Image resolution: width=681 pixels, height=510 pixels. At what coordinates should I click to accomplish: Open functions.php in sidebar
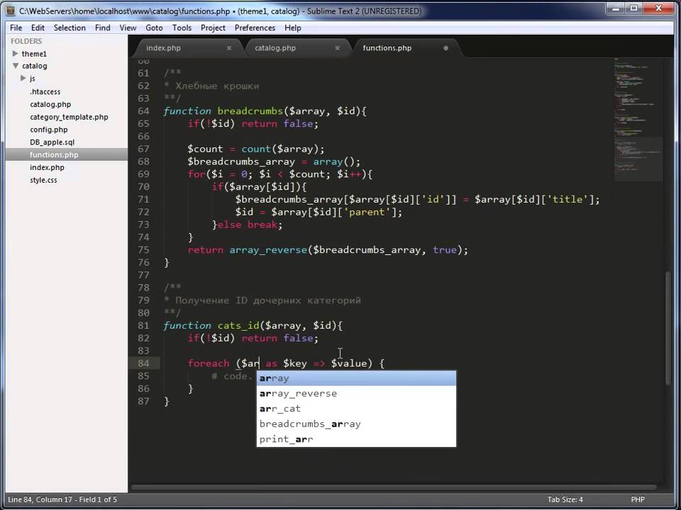pos(54,155)
